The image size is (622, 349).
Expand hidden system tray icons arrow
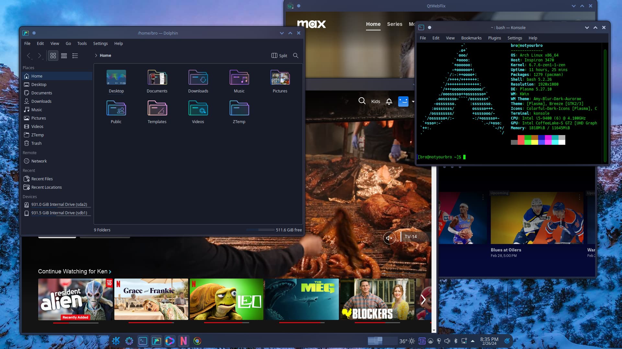tap(473, 341)
